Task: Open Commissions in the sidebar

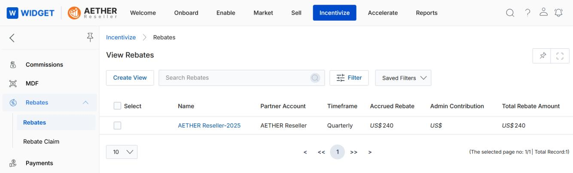Action: (x=44, y=65)
